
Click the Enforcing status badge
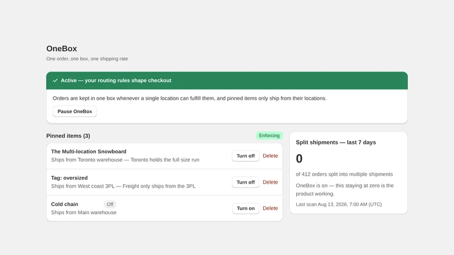tap(269, 135)
